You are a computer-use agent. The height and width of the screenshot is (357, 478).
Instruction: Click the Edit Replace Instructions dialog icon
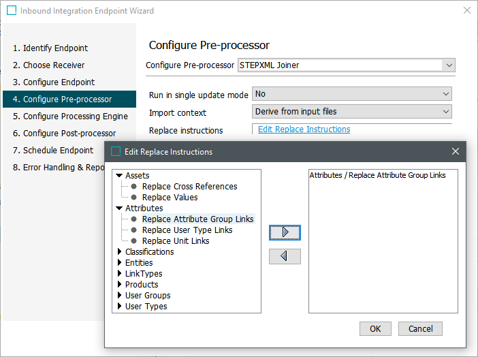coord(115,152)
